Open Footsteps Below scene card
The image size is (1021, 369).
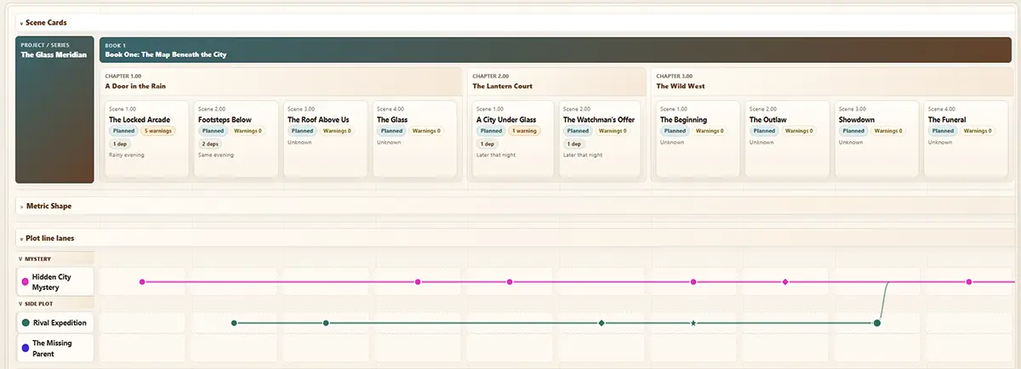[x=236, y=139]
